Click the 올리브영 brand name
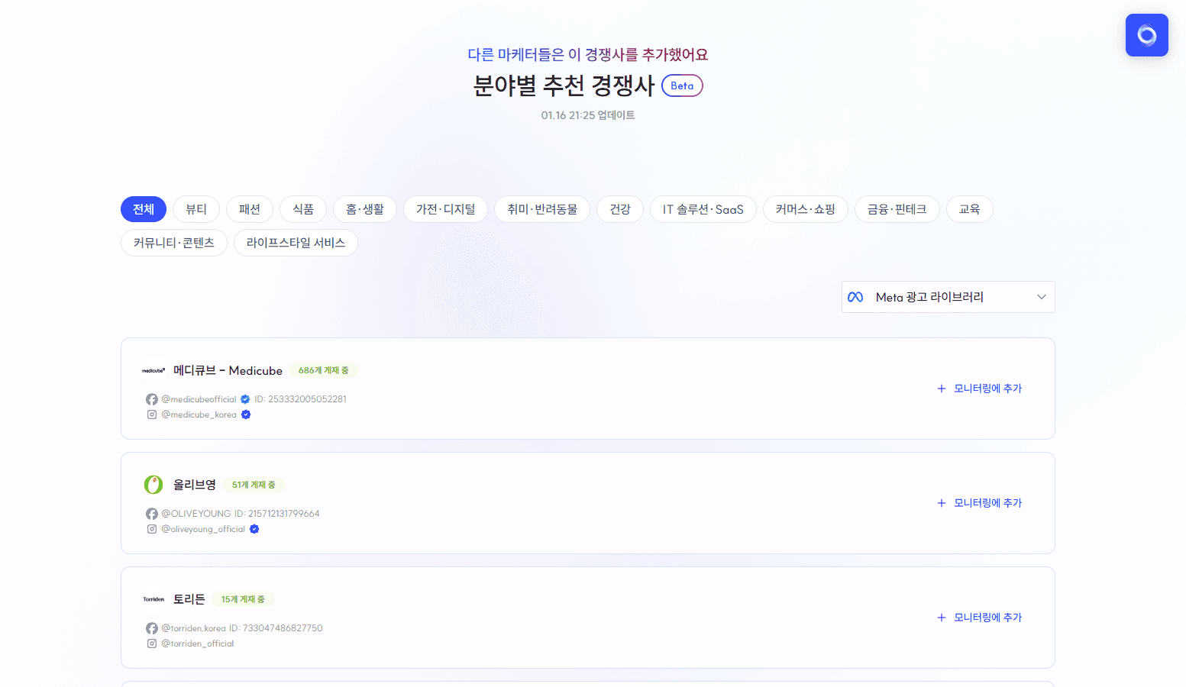 195,485
